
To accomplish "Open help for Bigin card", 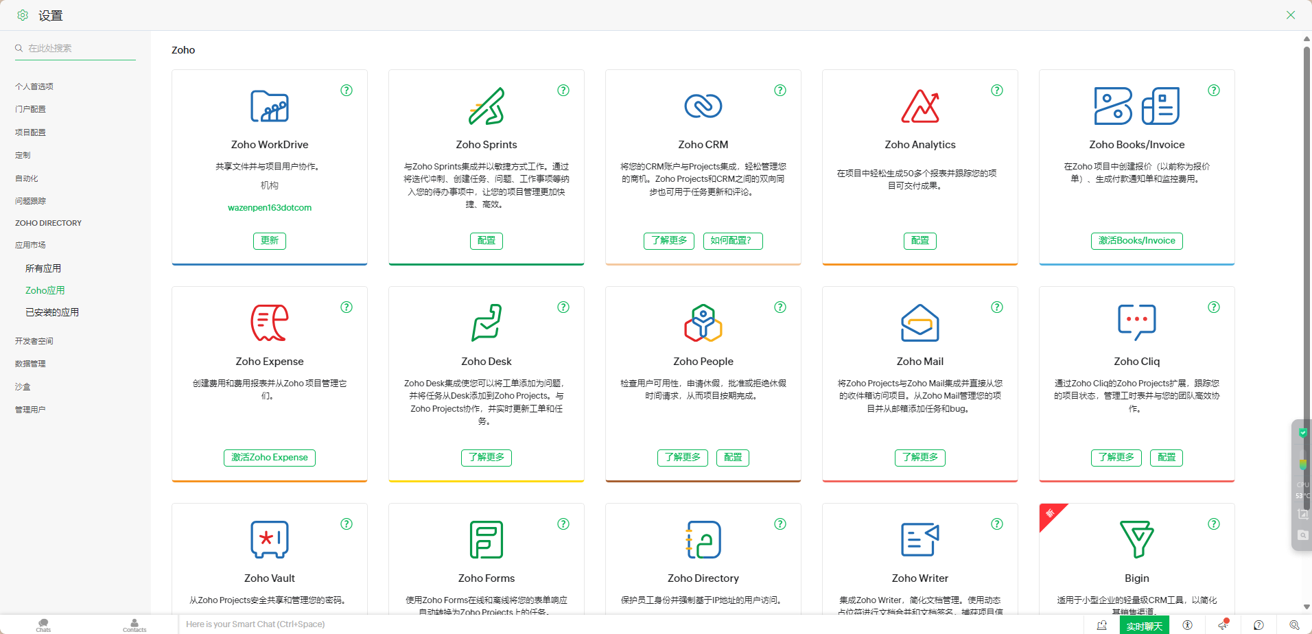I will click(1214, 524).
